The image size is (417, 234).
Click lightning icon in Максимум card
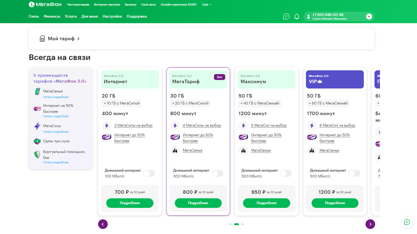[243, 126]
